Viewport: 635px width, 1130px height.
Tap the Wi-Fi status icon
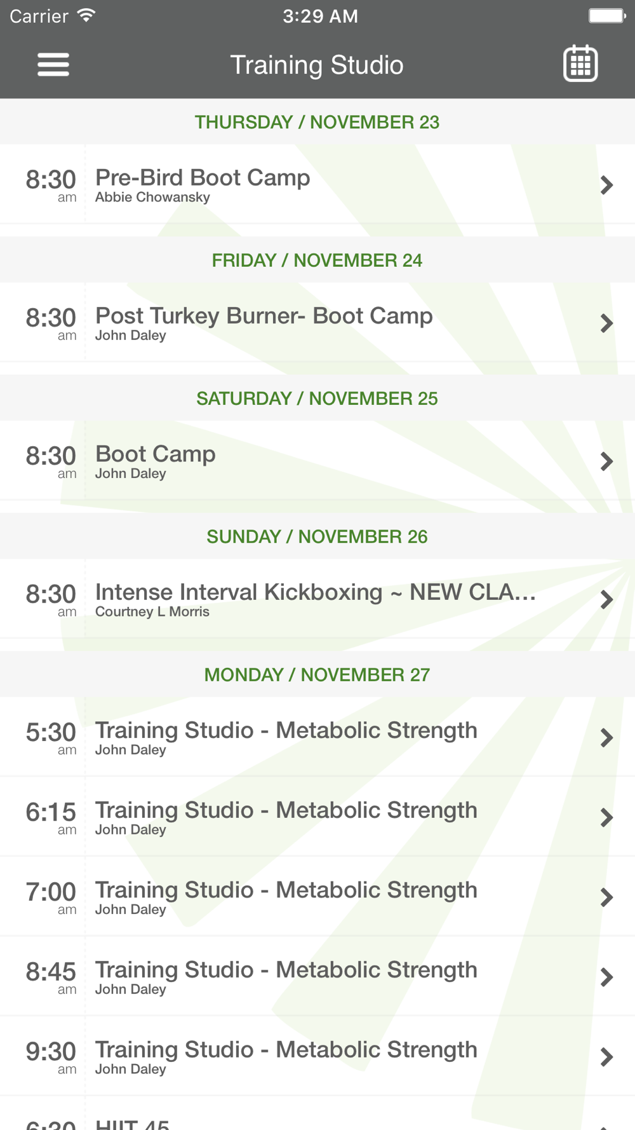tap(86, 15)
